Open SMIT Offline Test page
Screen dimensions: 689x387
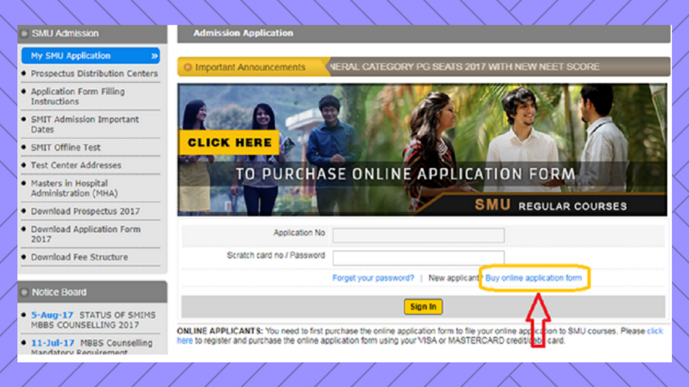point(65,147)
